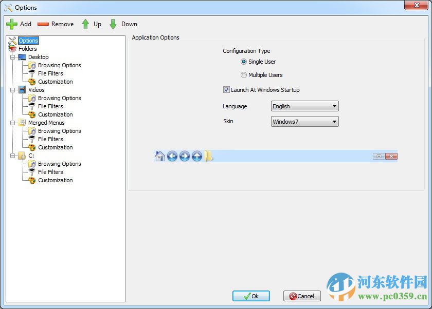The height and width of the screenshot is (309, 432).
Task: Click Customization palette icon under C:
Action: (x=32, y=180)
